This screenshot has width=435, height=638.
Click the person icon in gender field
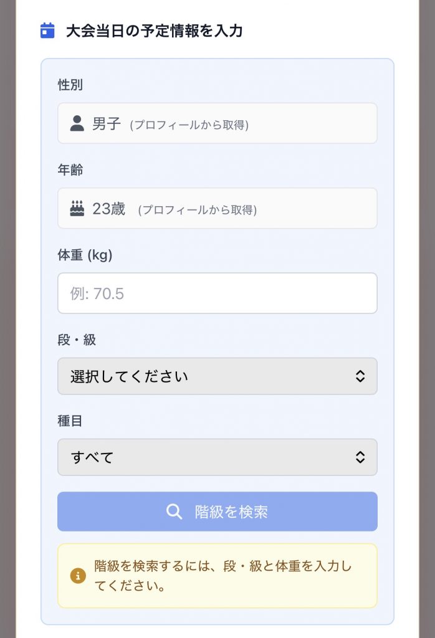coord(77,123)
